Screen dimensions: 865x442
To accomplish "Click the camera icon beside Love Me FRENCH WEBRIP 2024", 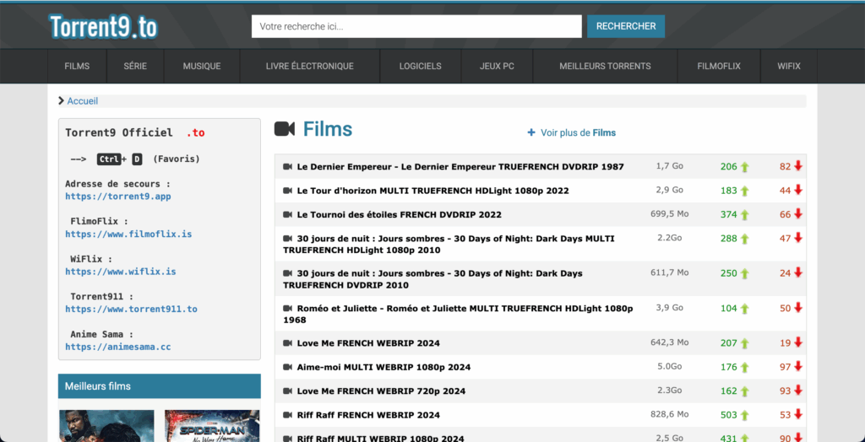I will pos(287,342).
